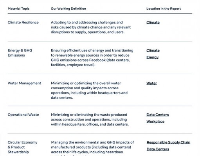The image size is (200, 156).
Task: Follow the Energy report link
Action: [x=152, y=57]
